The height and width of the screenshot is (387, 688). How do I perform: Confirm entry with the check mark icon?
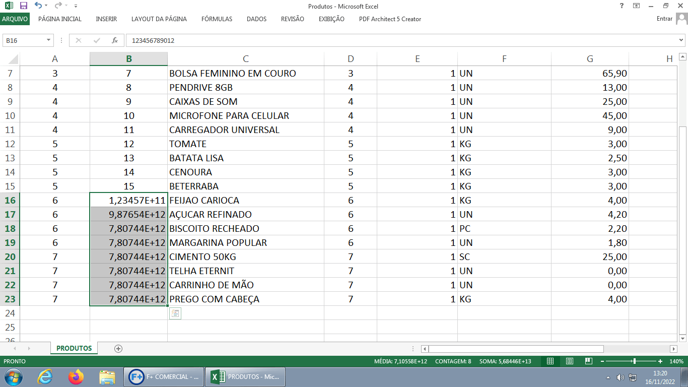coord(97,40)
